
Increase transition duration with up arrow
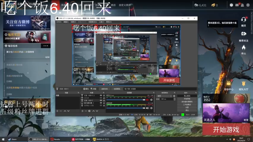coord(175,98)
